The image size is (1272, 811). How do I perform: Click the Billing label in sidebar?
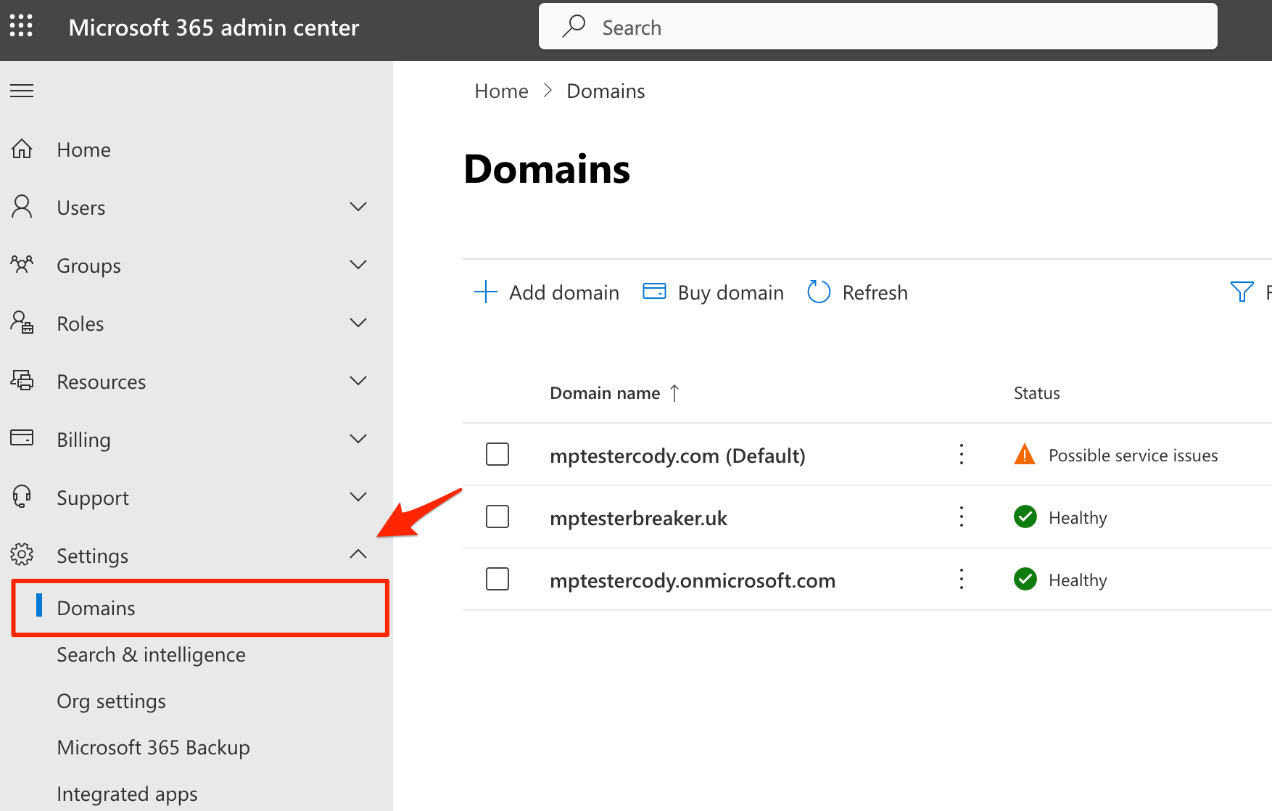(83, 440)
